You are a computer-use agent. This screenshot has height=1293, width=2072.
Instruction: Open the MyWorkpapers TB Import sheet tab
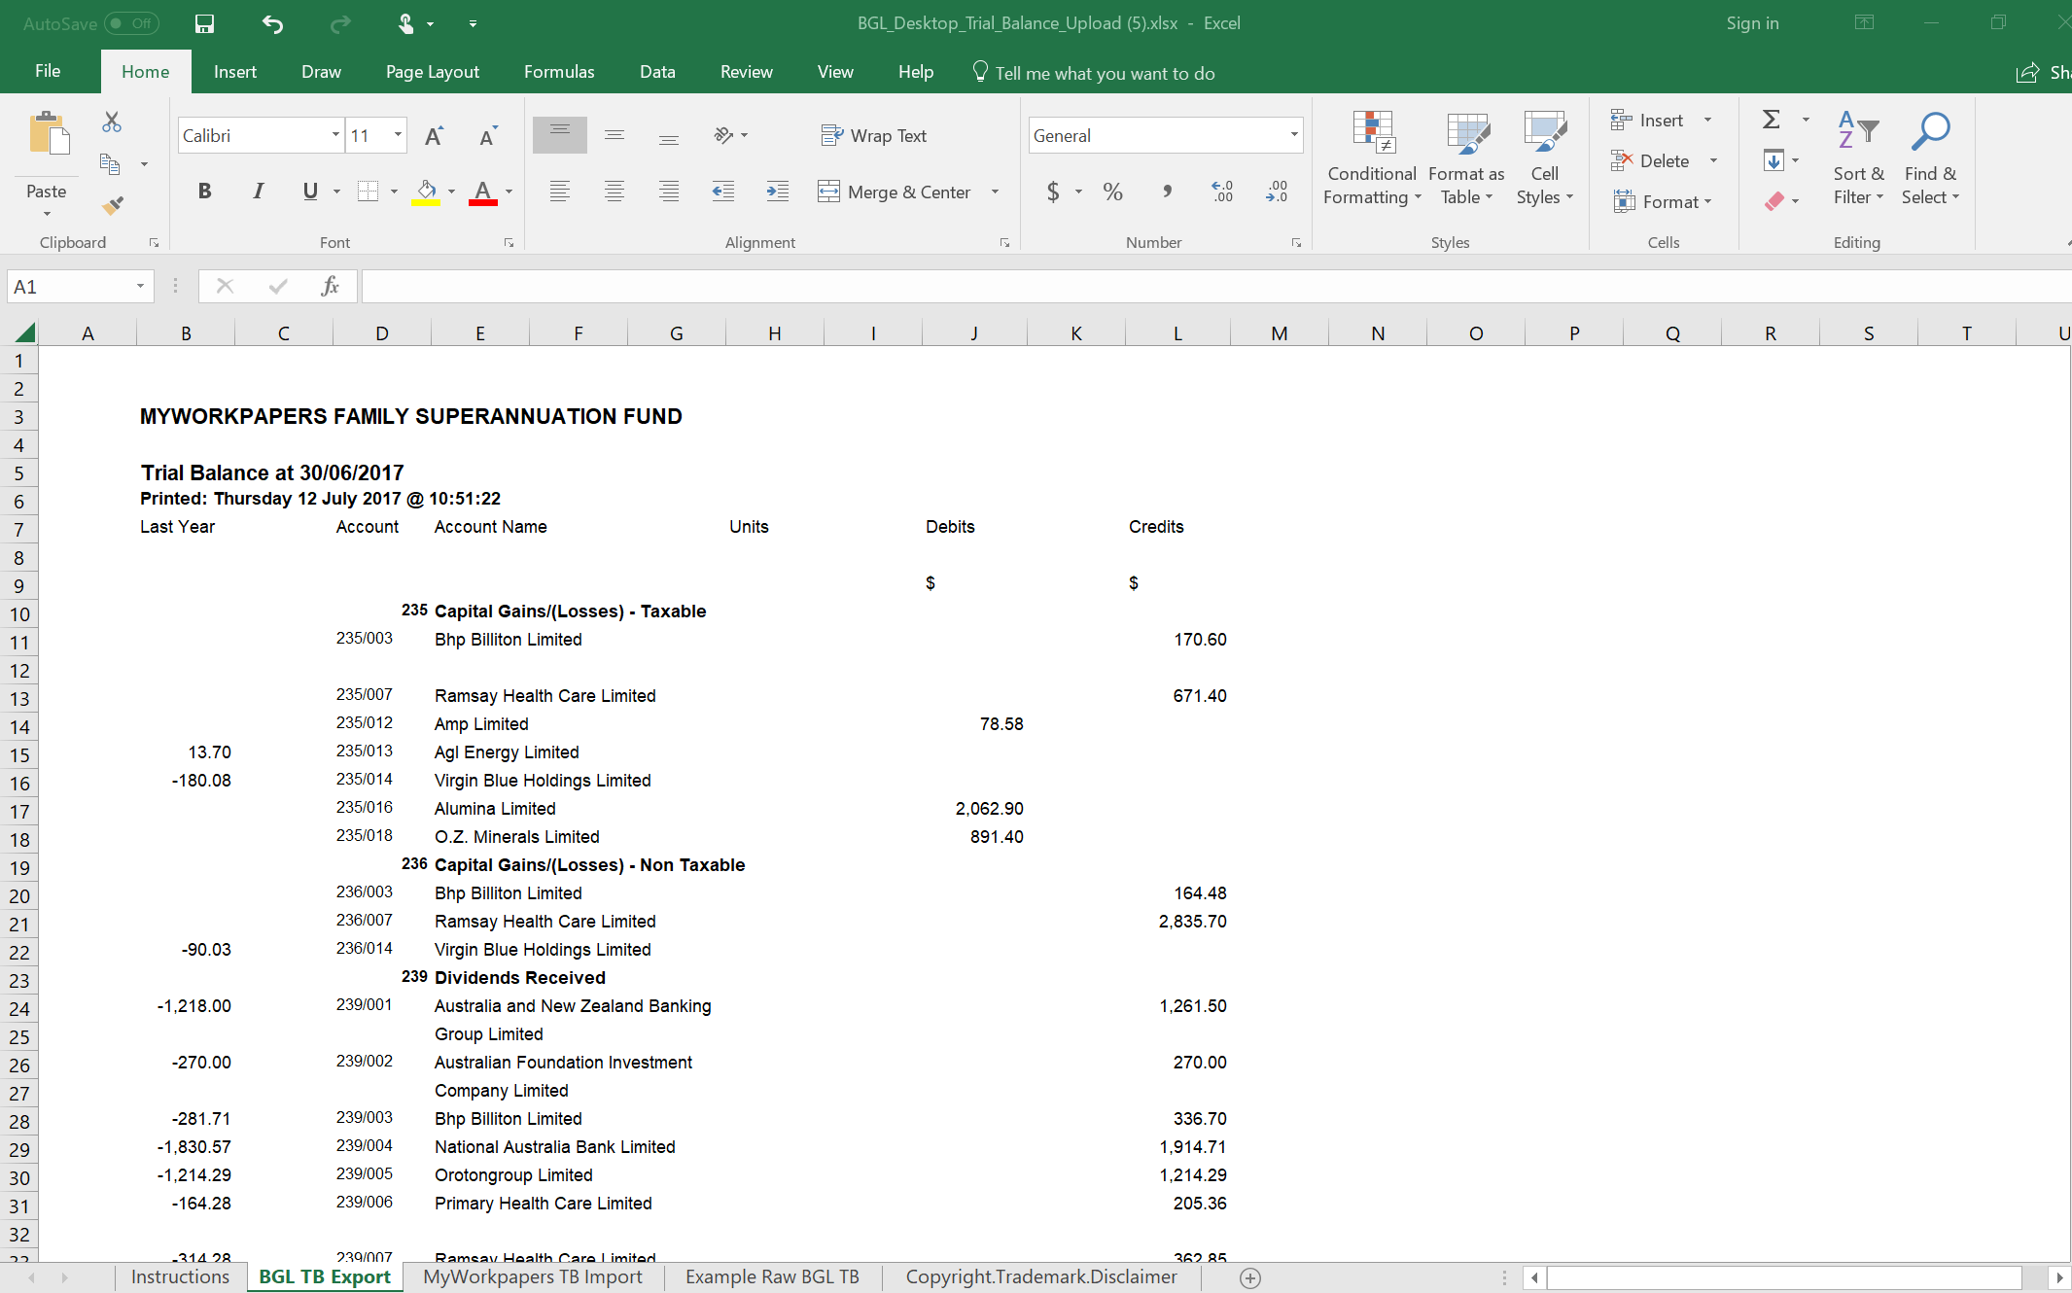click(x=533, y=1276)
